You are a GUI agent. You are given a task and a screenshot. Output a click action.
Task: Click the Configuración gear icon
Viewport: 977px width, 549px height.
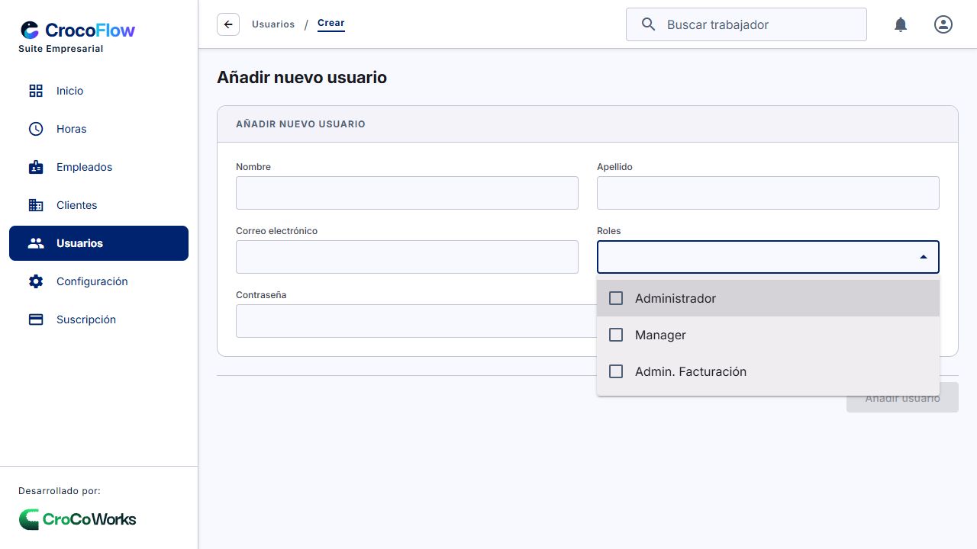36,281
